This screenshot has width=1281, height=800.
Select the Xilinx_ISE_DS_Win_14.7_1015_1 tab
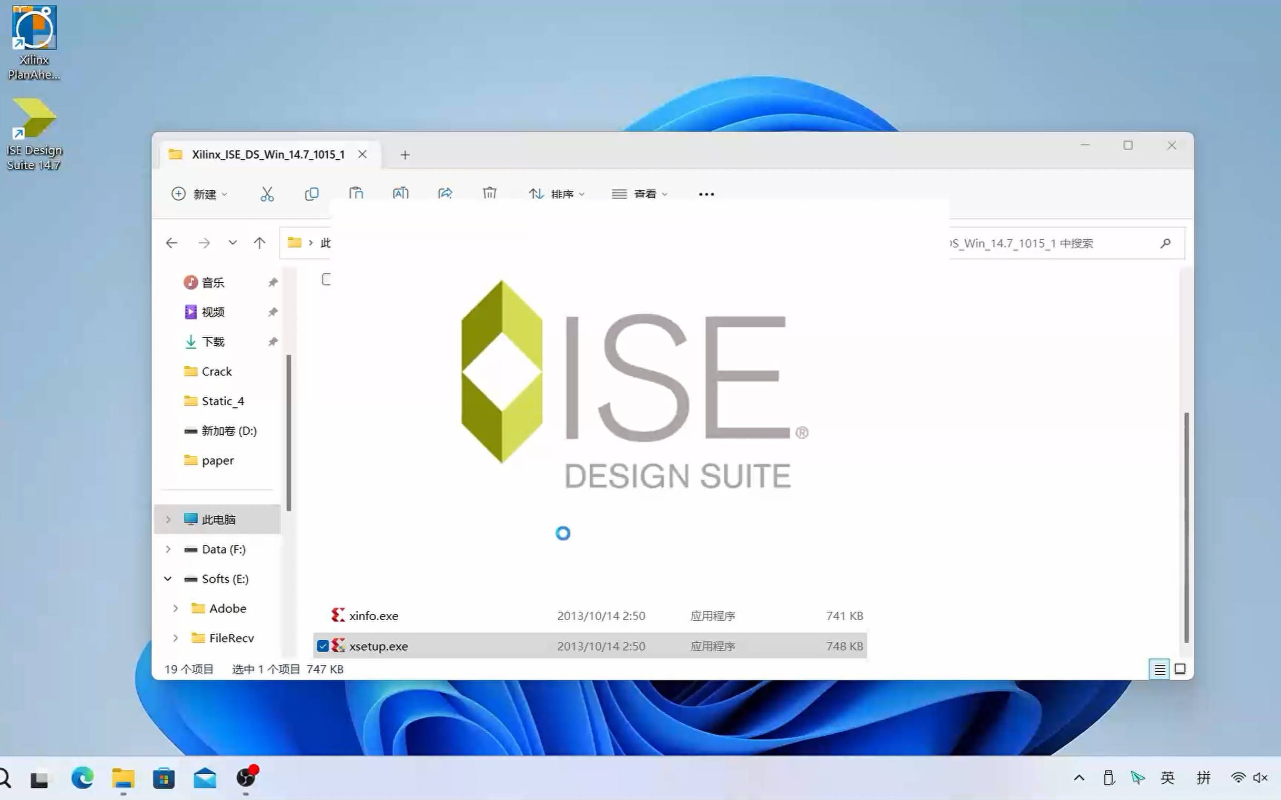(269, 155)
